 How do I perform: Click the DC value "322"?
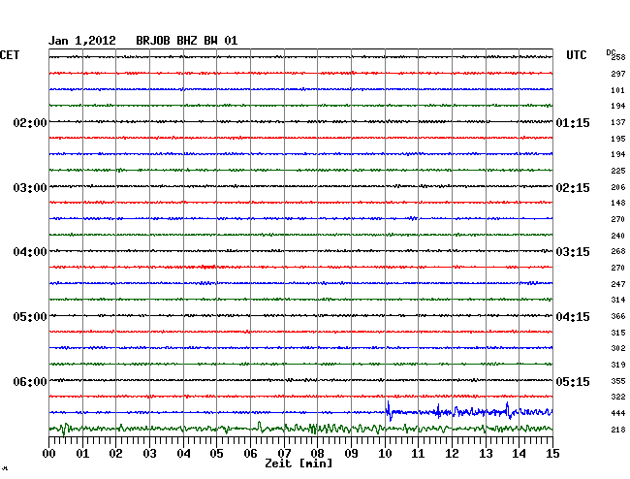click(x=618, y=397)
